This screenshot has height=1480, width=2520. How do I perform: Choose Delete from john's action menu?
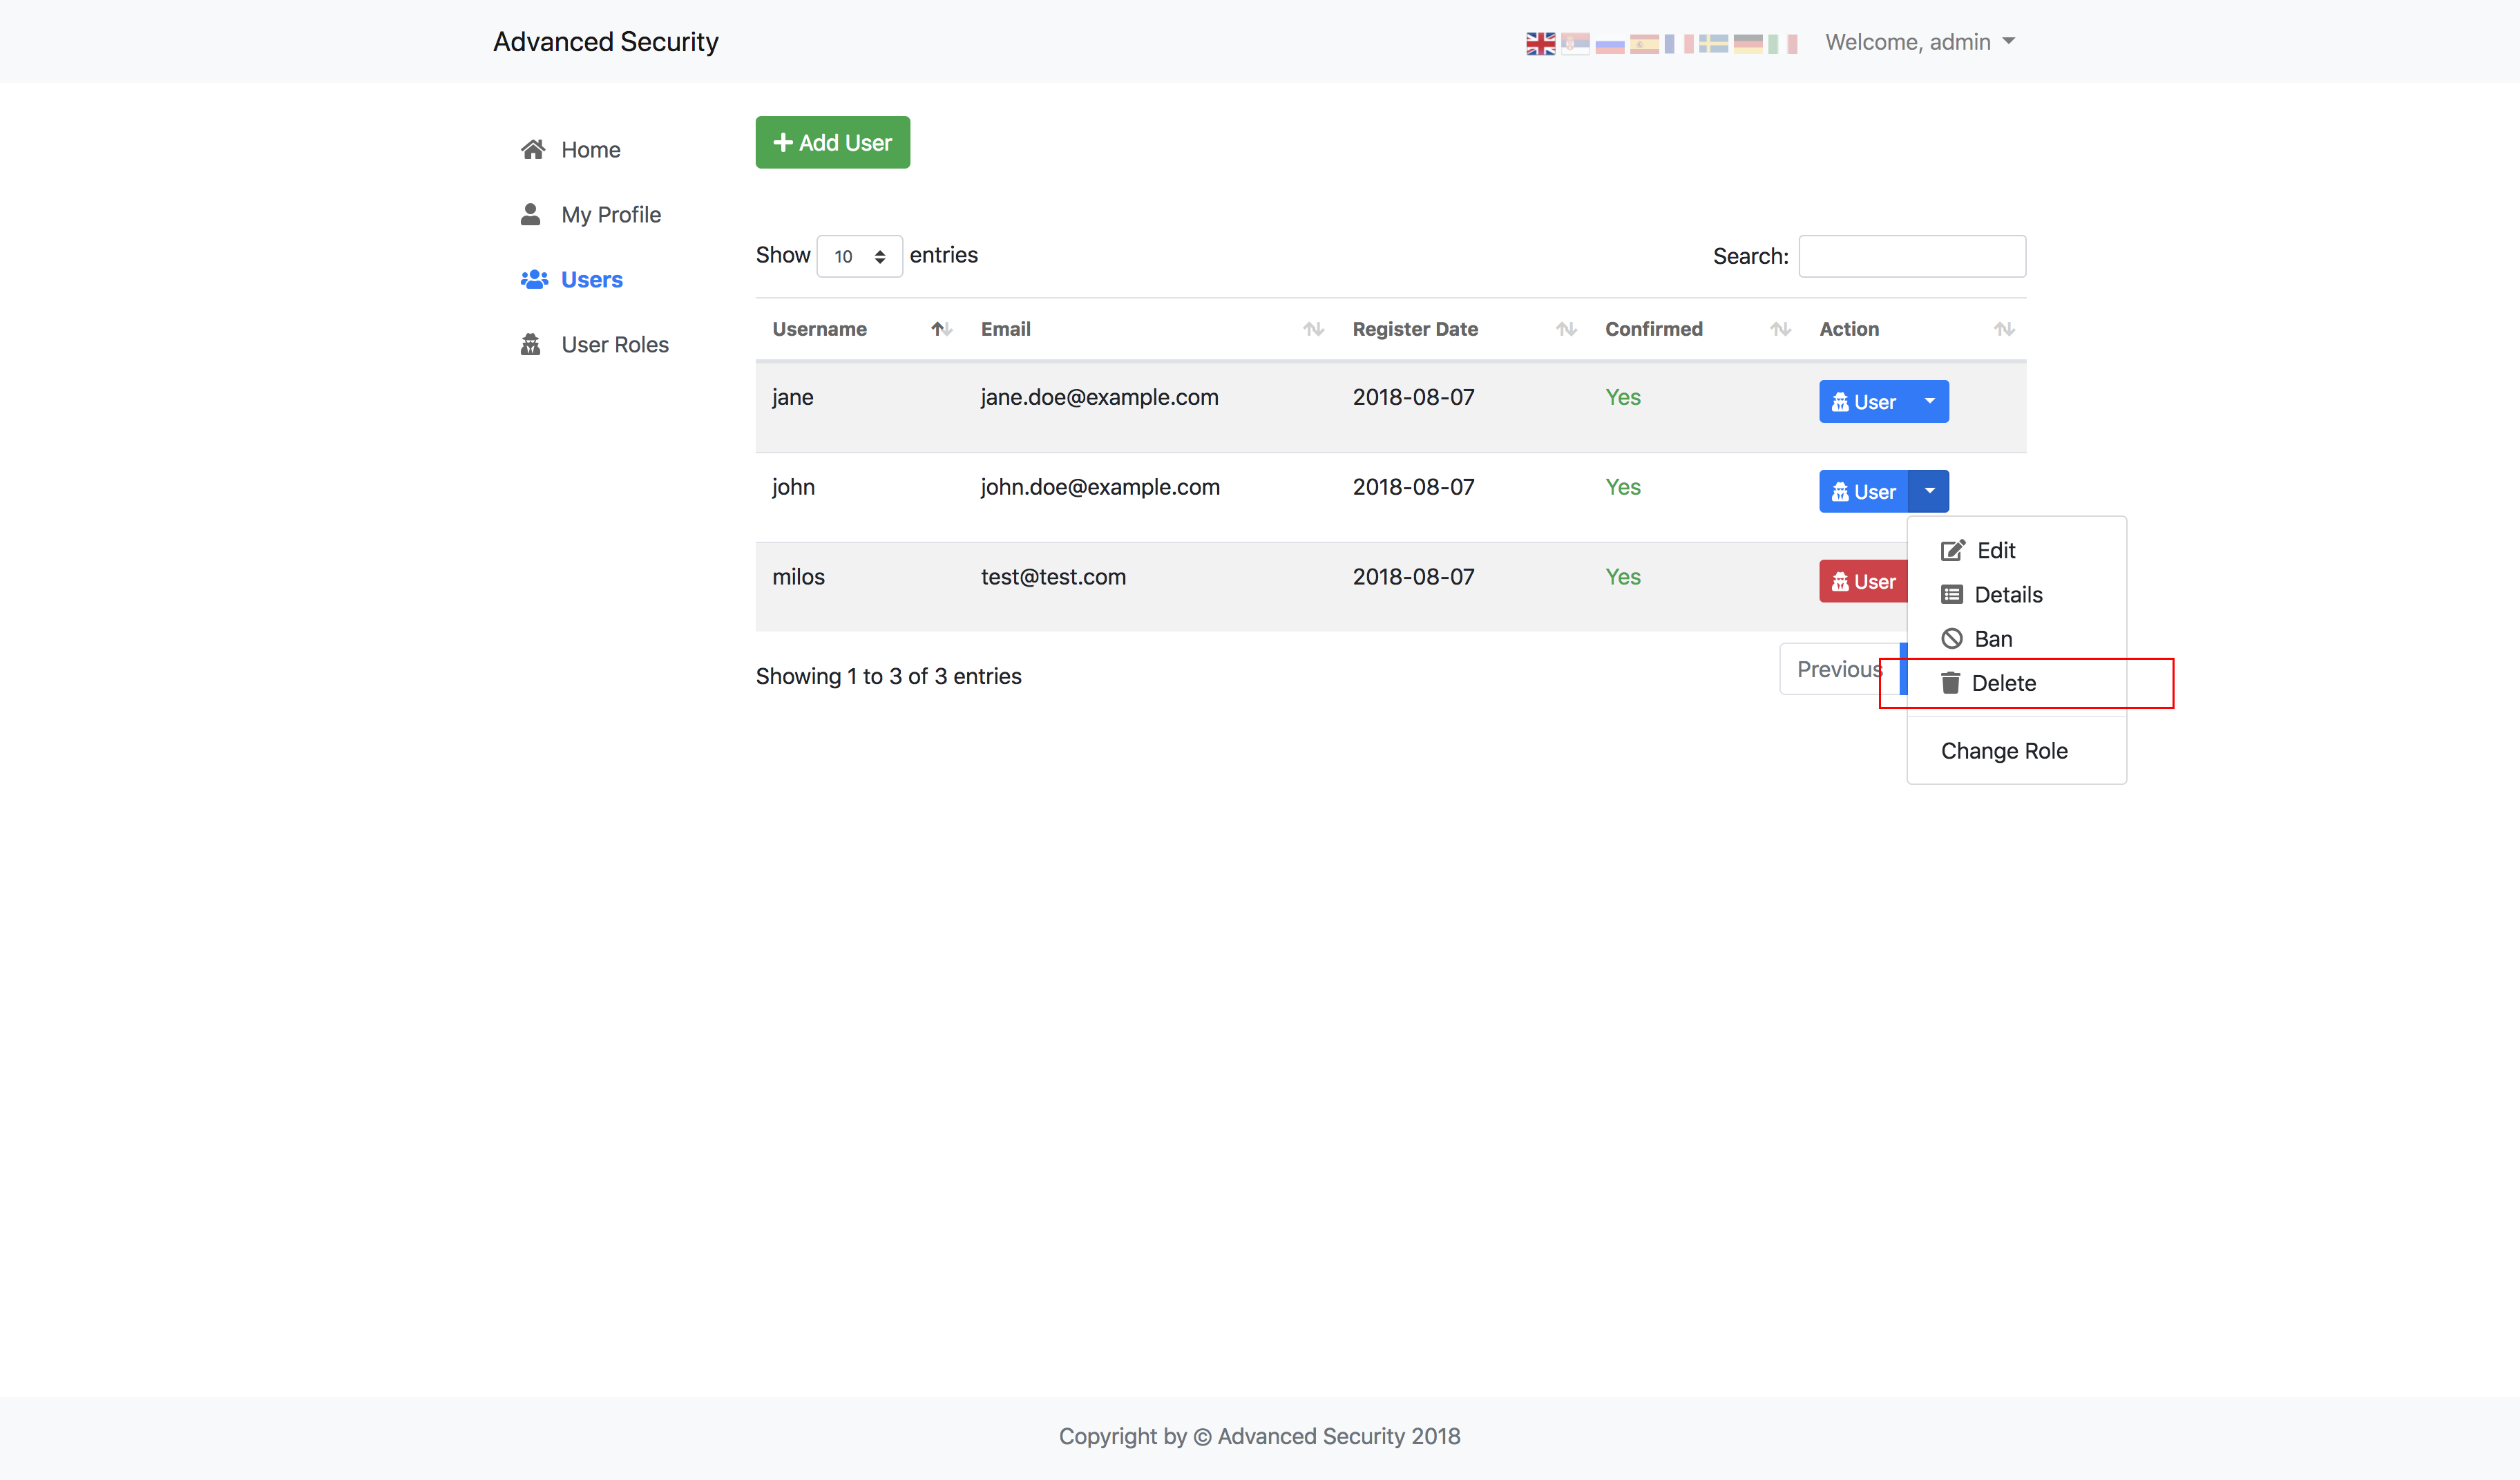[2003, 683]
